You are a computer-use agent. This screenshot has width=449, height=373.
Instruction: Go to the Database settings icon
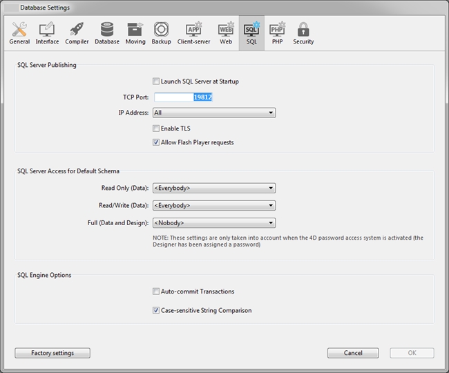[107, 32]
